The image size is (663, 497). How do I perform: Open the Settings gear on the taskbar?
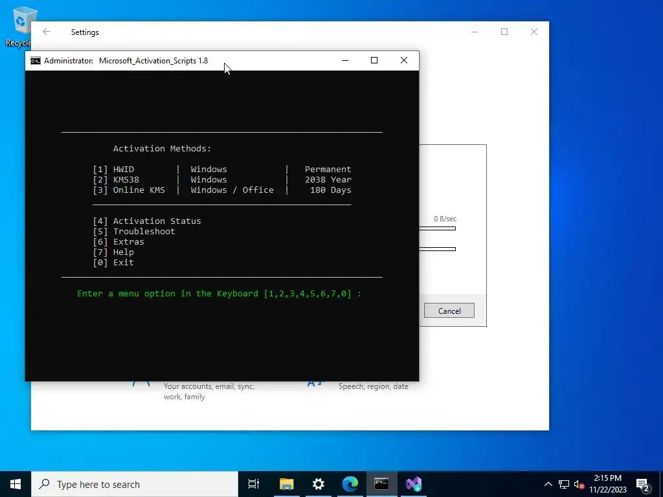click(318, 484)
